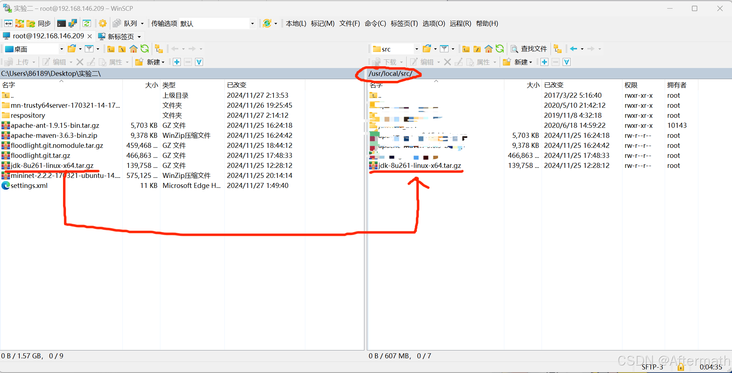Toggle the local panel directory tree icon

[x=159, y=49]
